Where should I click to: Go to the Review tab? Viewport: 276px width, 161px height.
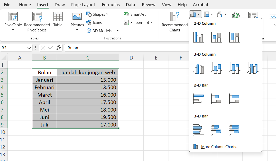pyautogui.click(x=149, y=5)
